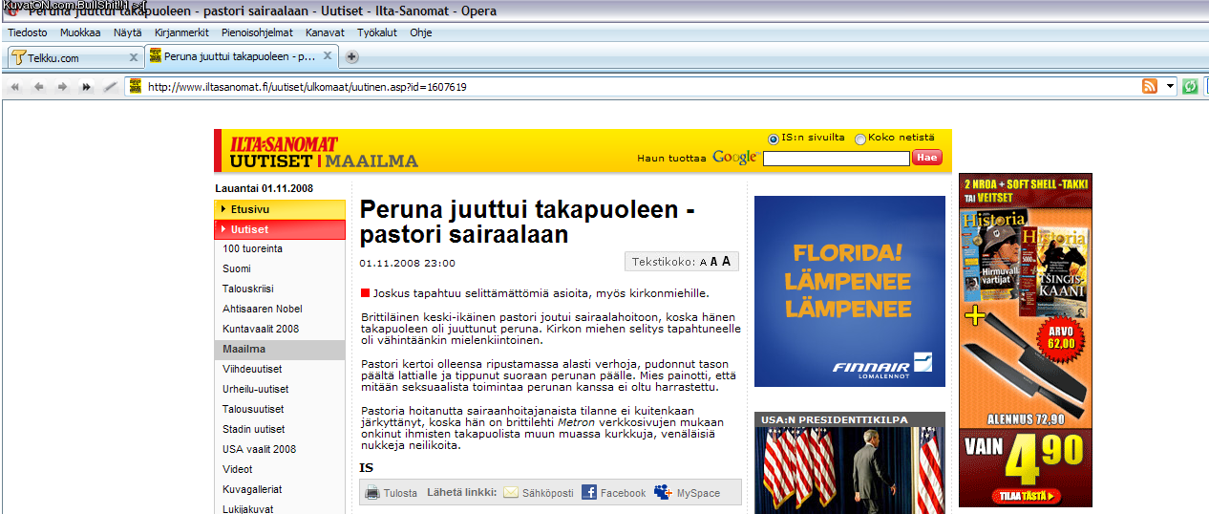Open Uutiset in the sidebar
The image size is (1209, 514).
[x=280, y=229]
